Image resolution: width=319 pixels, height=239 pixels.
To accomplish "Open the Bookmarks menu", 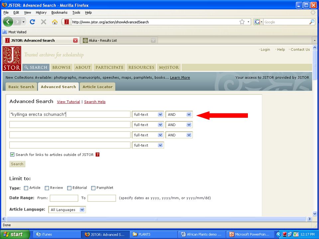I will coord(59,12).
